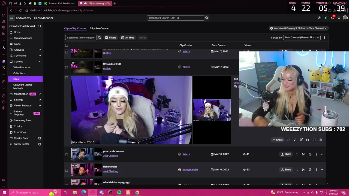
Task: Open the profile avatar menu
Action: (345, 18)
